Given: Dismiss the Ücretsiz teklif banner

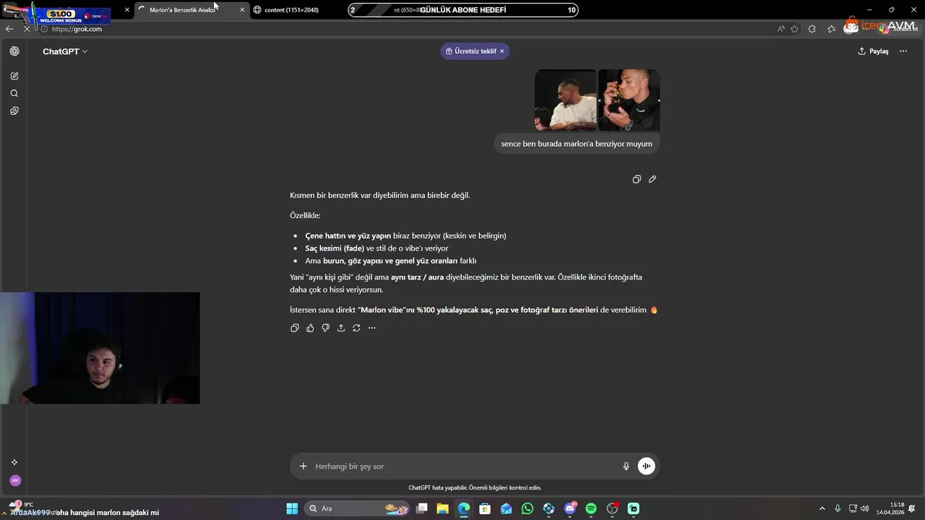Looking at the screenshot, I should (502, 51).
